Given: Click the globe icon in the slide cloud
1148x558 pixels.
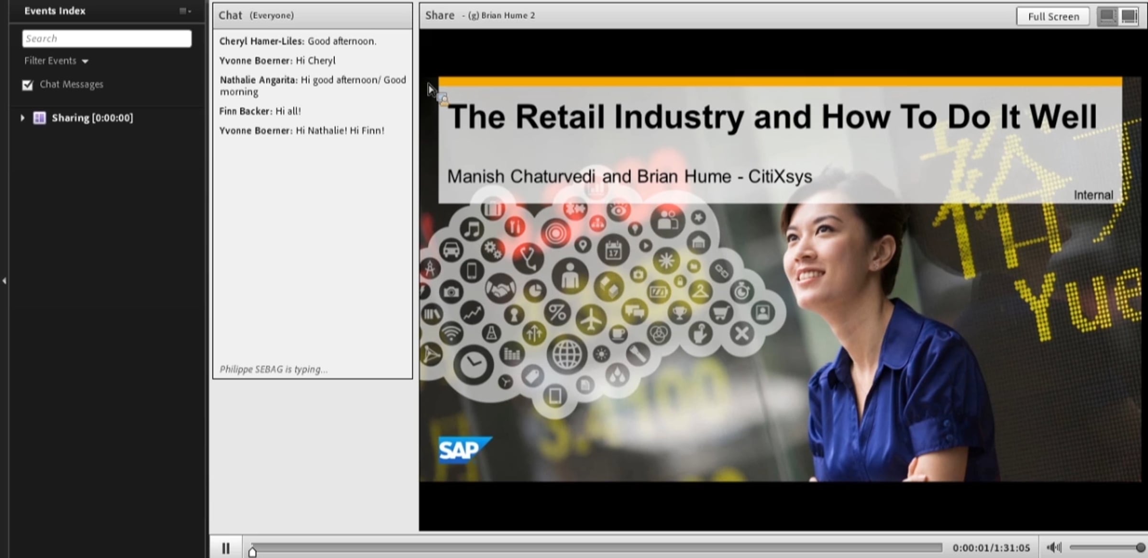Looking at the screenshot, I should (x=567, y=355).
